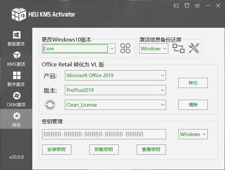Expand the Windows 10 edition Core dropdown

(112, 48)
